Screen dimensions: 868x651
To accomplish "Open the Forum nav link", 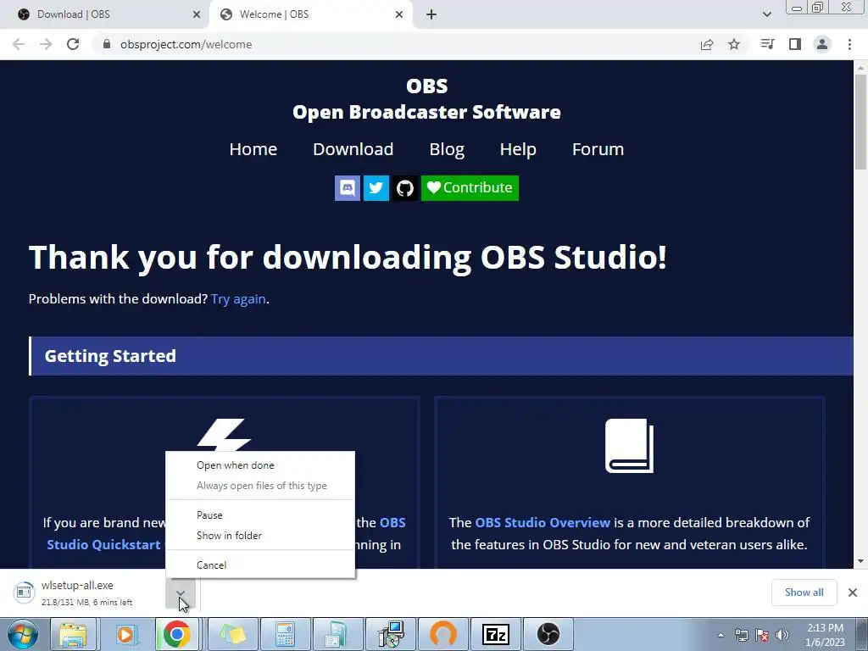I will pos(598,149).
